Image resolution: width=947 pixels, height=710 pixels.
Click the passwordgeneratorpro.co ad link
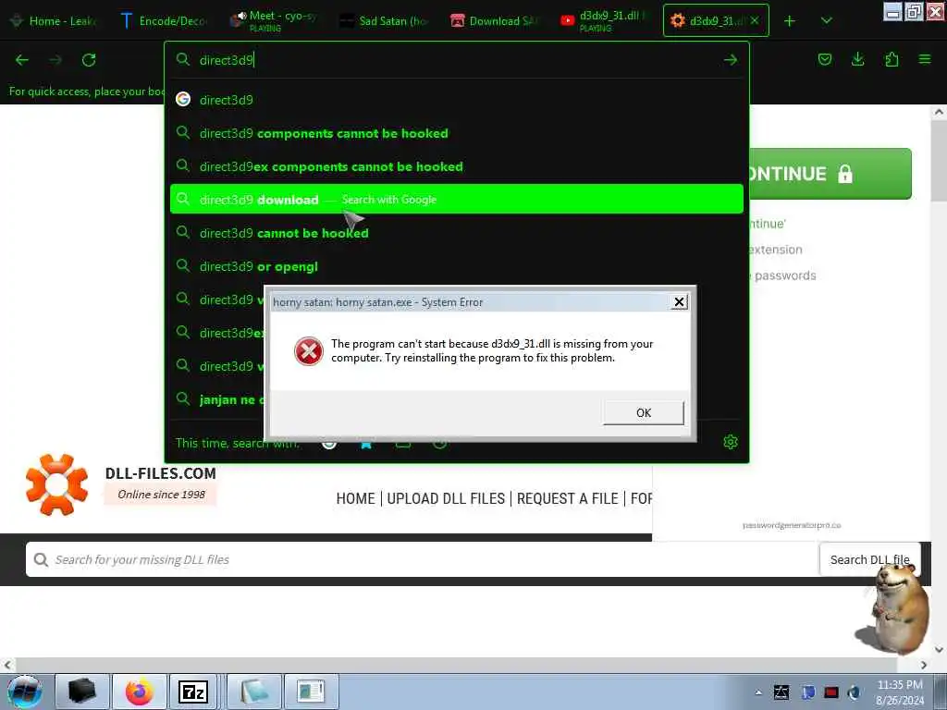coord(792,525)
